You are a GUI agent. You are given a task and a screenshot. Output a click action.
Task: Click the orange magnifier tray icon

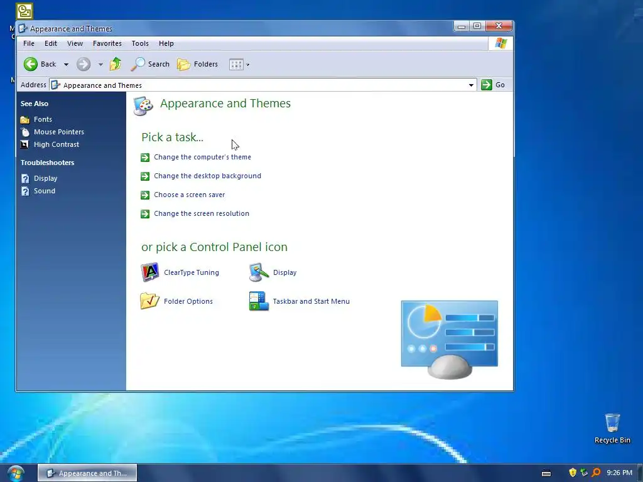597,473
